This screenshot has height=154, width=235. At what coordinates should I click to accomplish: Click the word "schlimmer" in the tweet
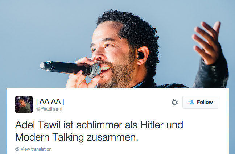[99, 125]
